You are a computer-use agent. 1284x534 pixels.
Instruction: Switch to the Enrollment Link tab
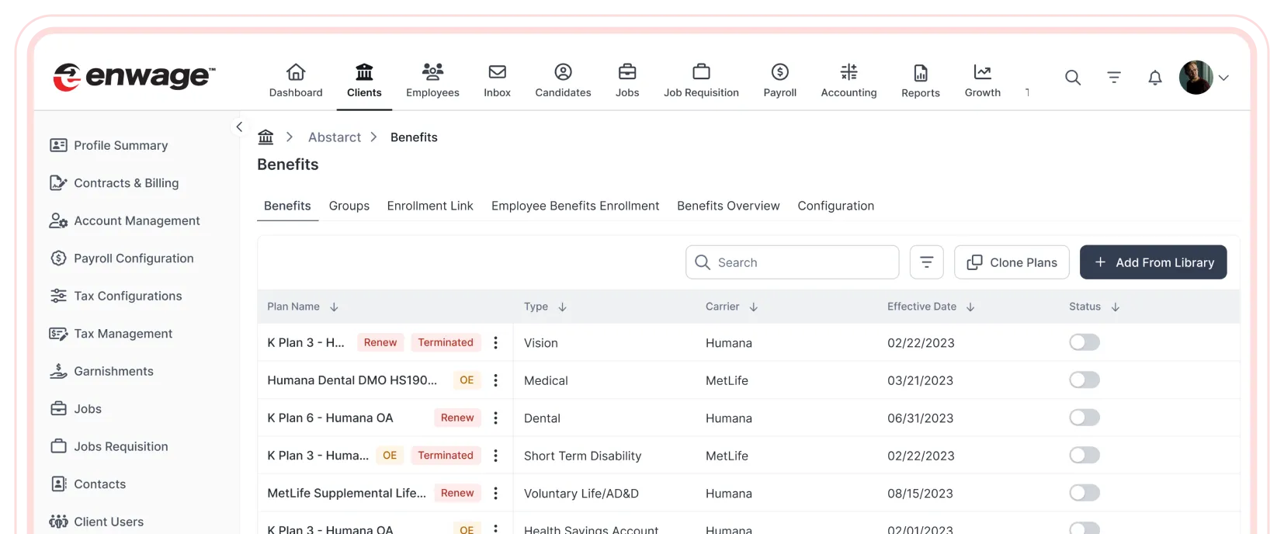point(430,206)
